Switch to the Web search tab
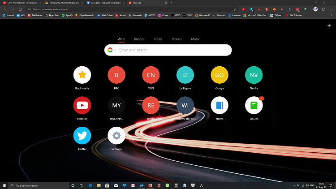 click(x=121, y=39)
